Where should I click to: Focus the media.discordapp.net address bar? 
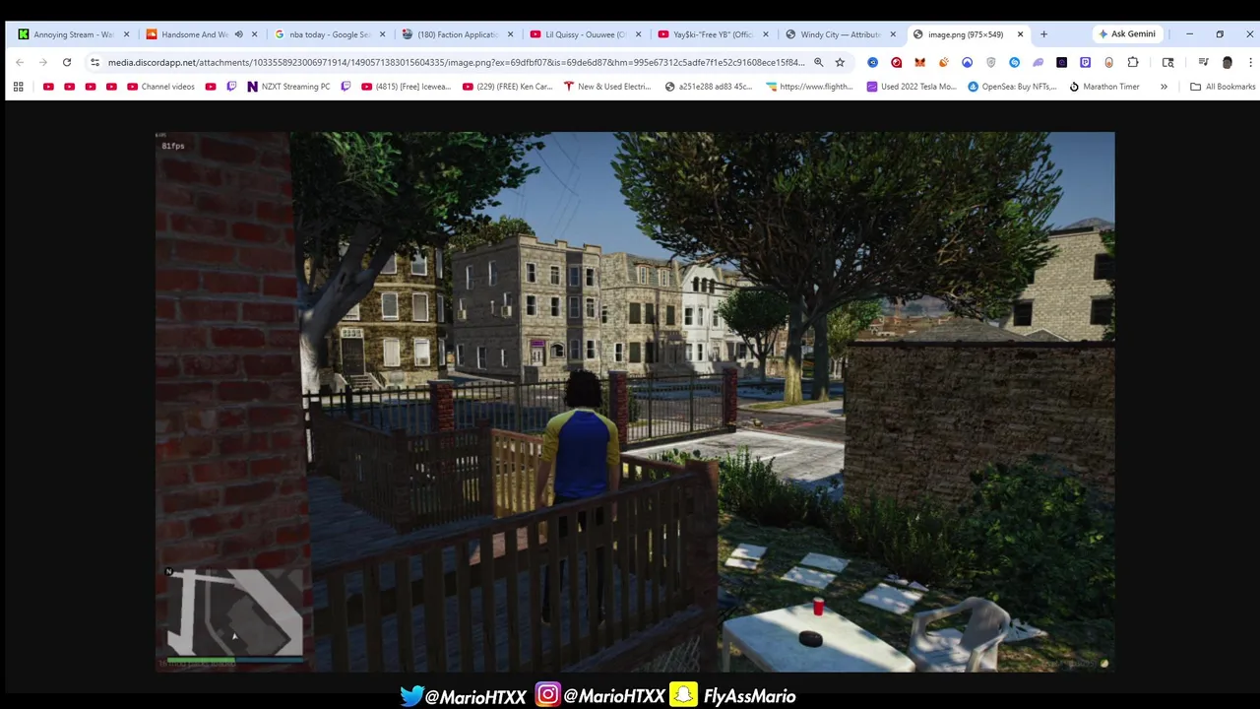coord(456,62)
